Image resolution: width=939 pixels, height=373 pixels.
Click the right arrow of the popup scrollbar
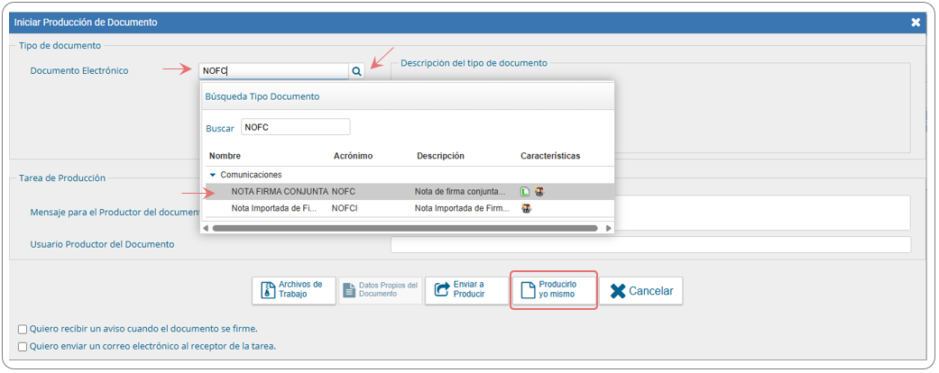[x=609, y=228]
